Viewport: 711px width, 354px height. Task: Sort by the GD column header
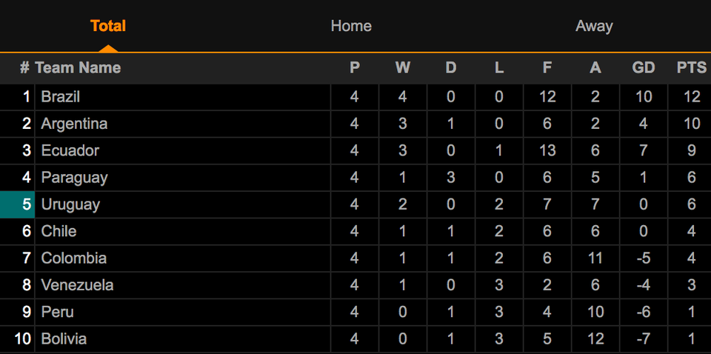644,68
